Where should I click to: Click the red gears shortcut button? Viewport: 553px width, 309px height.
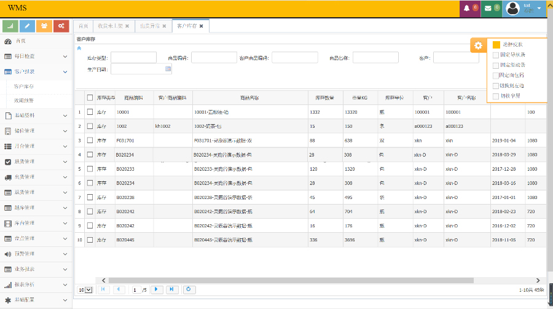(x=61, y=26)
